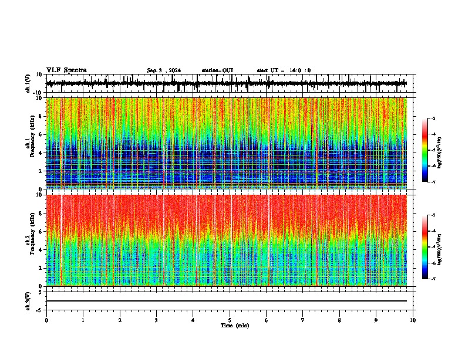This screenshot has width=465, height=359.
Task: Click time axis tick label "3"
Action: click(x=156, y=320)
